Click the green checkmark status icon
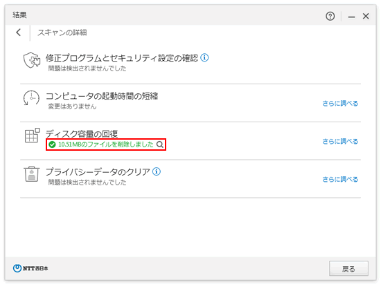Screen dimensions: 381x289 [52, 144]
